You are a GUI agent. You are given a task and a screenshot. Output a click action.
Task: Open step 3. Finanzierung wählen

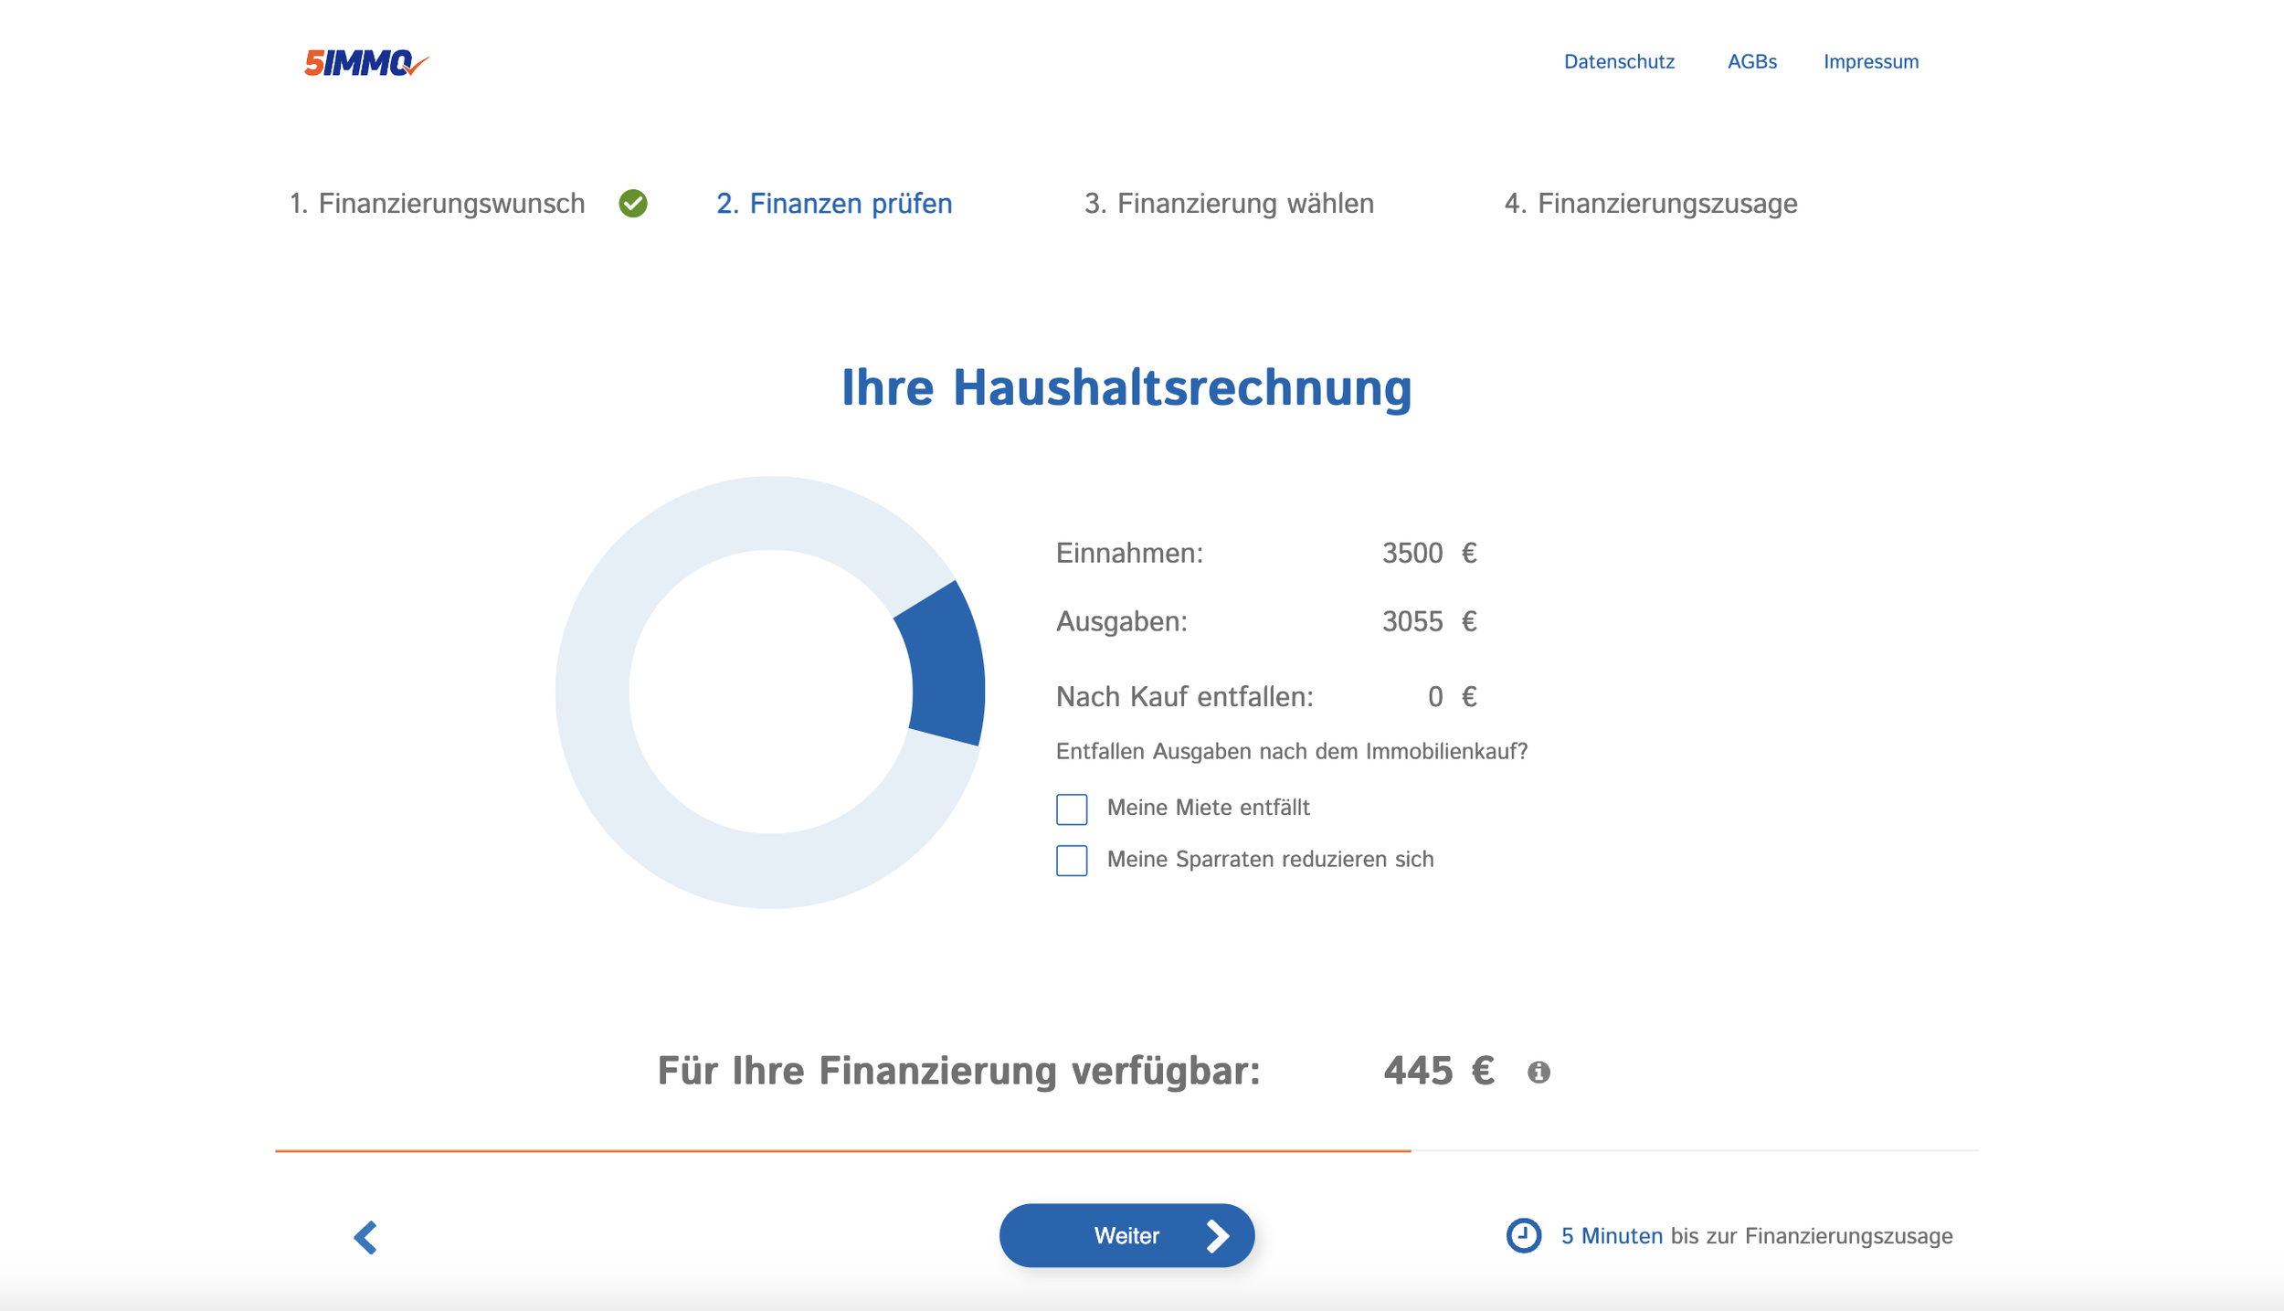(x=1229, y=203)
